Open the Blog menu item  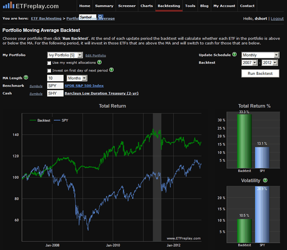tap(204, 6)
